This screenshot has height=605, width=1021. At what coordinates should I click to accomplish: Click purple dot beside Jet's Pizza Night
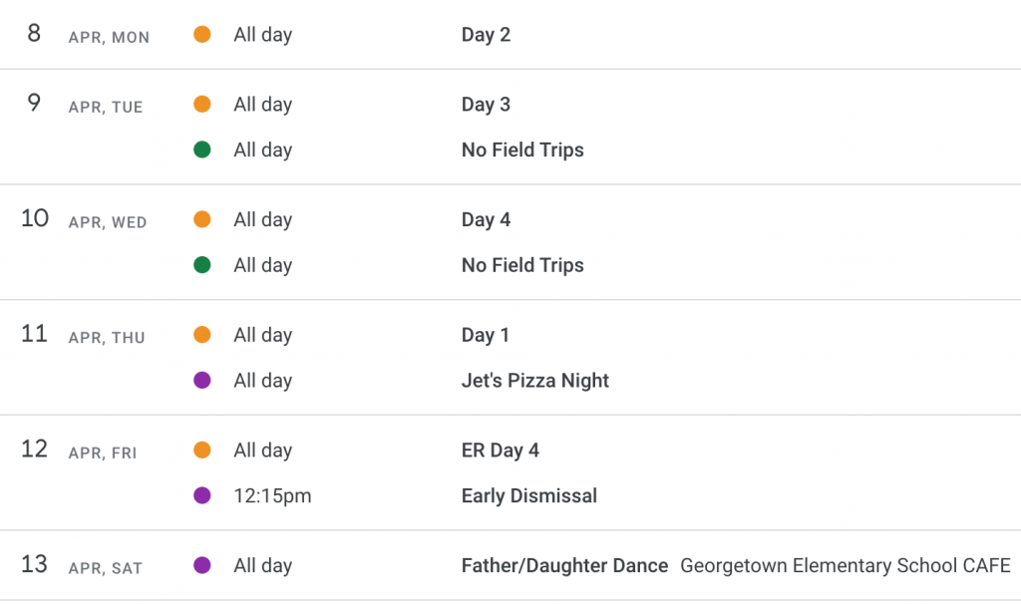[x=201, y=380]
